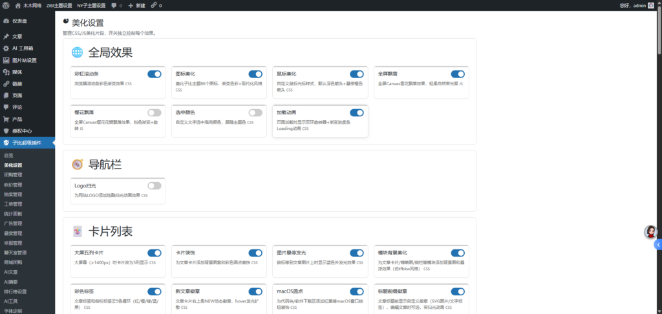Select 总览 in the plugin submenu
662x314 pixels.
coord(8,156)
